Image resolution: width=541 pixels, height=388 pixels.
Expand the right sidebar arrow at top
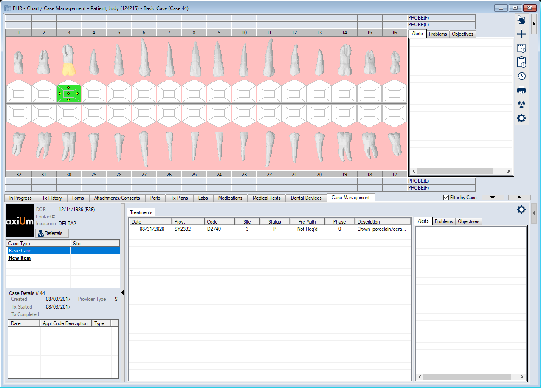[534, 23]
